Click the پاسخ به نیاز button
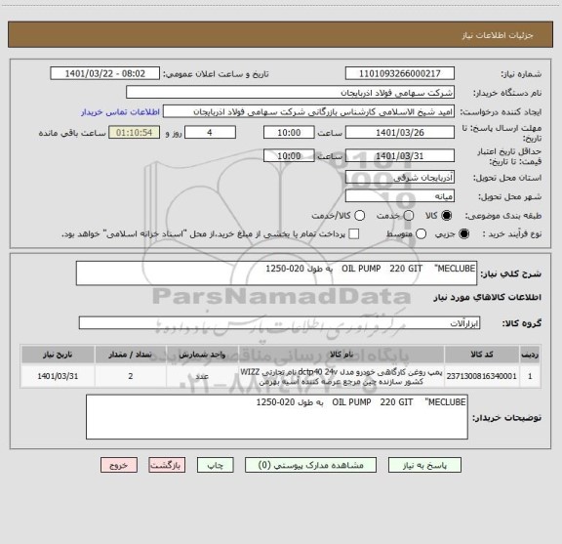This screenshot has height=544, width=562. click(x=424, y=465)
